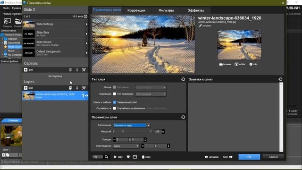Viewport: 302px width, 170px height.
Task: Open the copy clipboard menu
Action: pos(146,157)
